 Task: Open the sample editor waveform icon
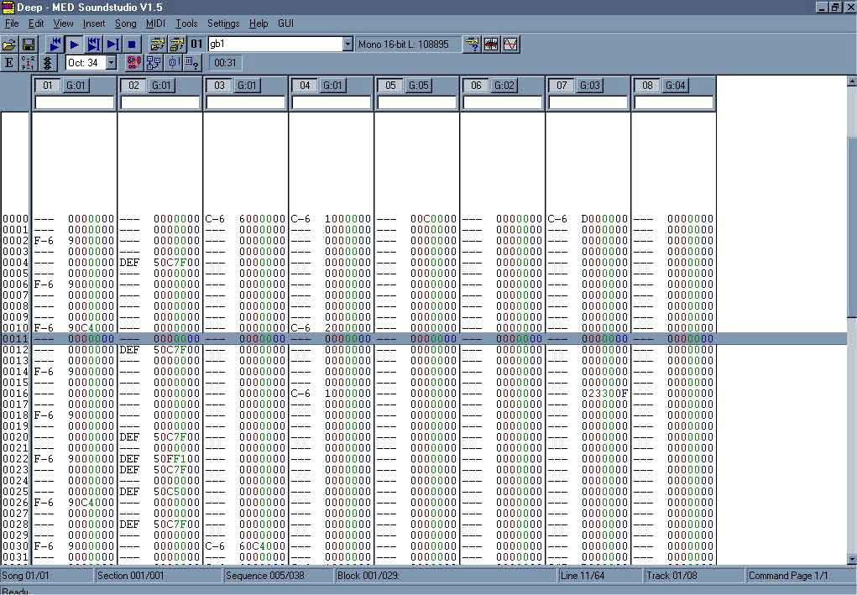(492, 44)
